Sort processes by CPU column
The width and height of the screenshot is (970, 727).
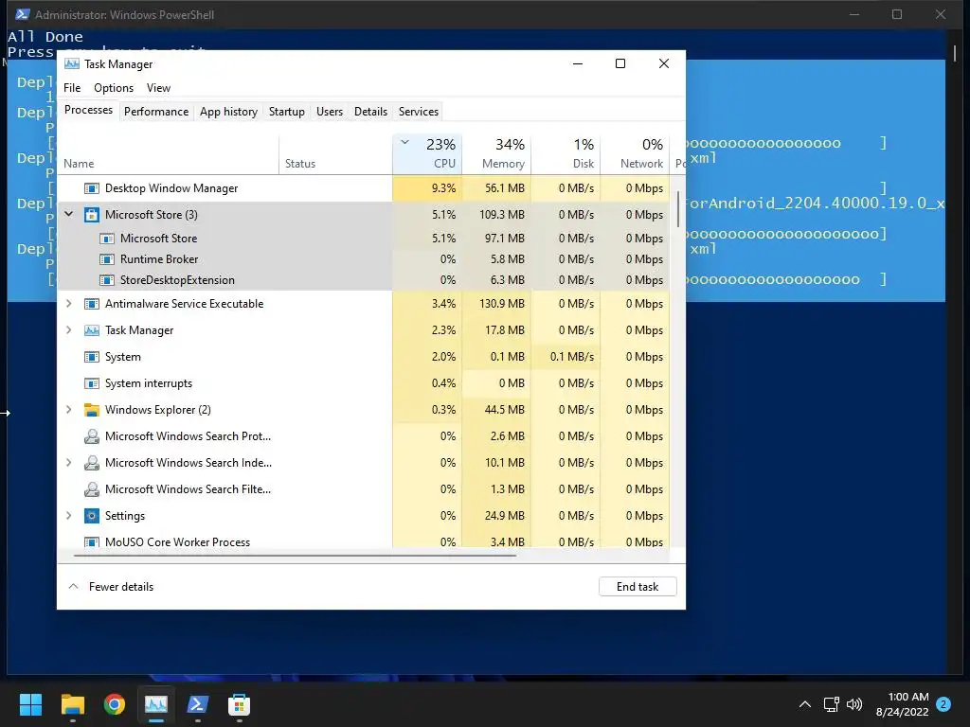[x=427, y=154]
